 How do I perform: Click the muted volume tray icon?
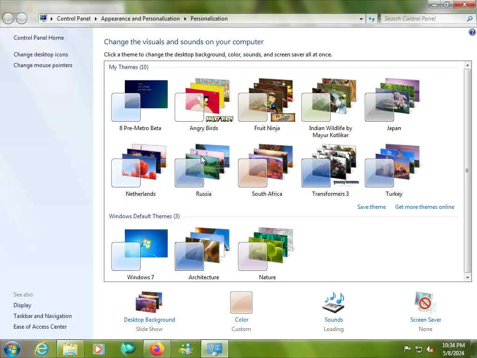pos(430,349)
